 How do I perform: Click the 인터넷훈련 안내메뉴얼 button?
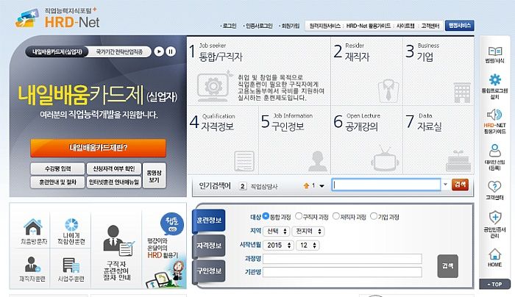click(x=114, y=182)
